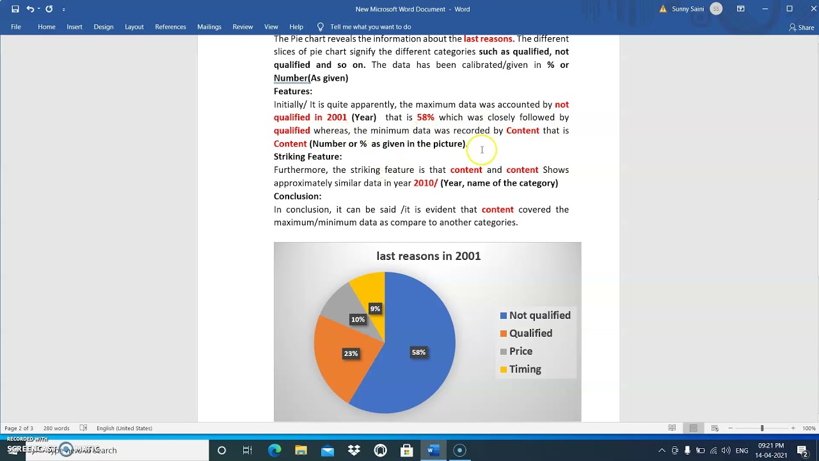Click the SS account avatar
Image resolution: width=819 pixels, height=461 pixels.
tap(716, 9)
